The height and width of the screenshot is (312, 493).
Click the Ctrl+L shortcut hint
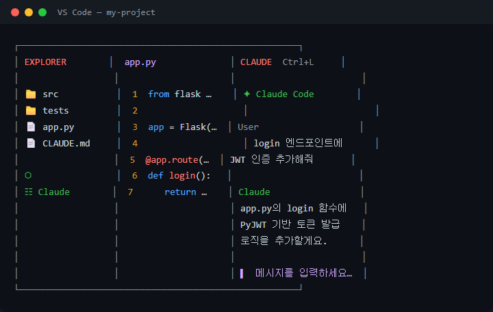pyautogui.click(x=298, y=62)
